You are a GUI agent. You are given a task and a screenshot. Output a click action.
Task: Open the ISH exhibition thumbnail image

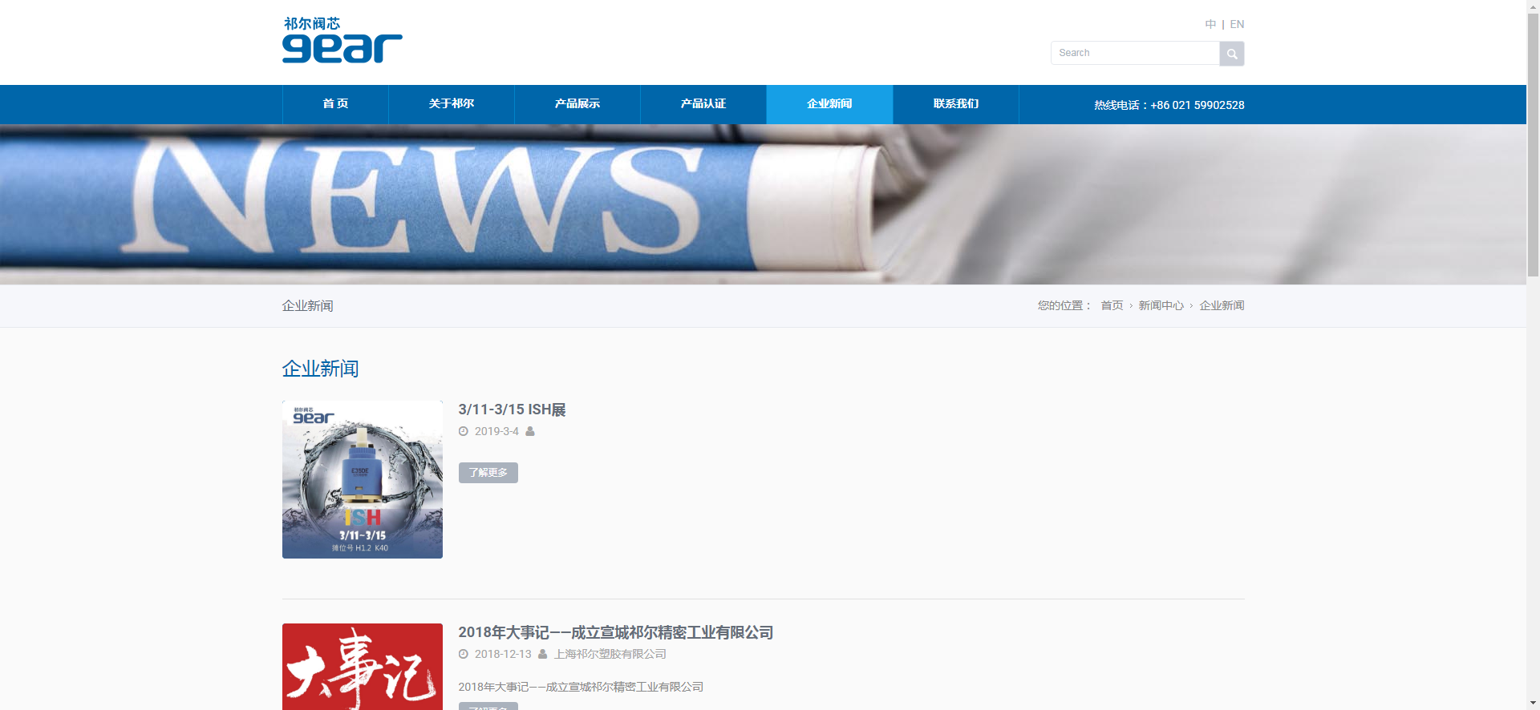coord(363,479)
